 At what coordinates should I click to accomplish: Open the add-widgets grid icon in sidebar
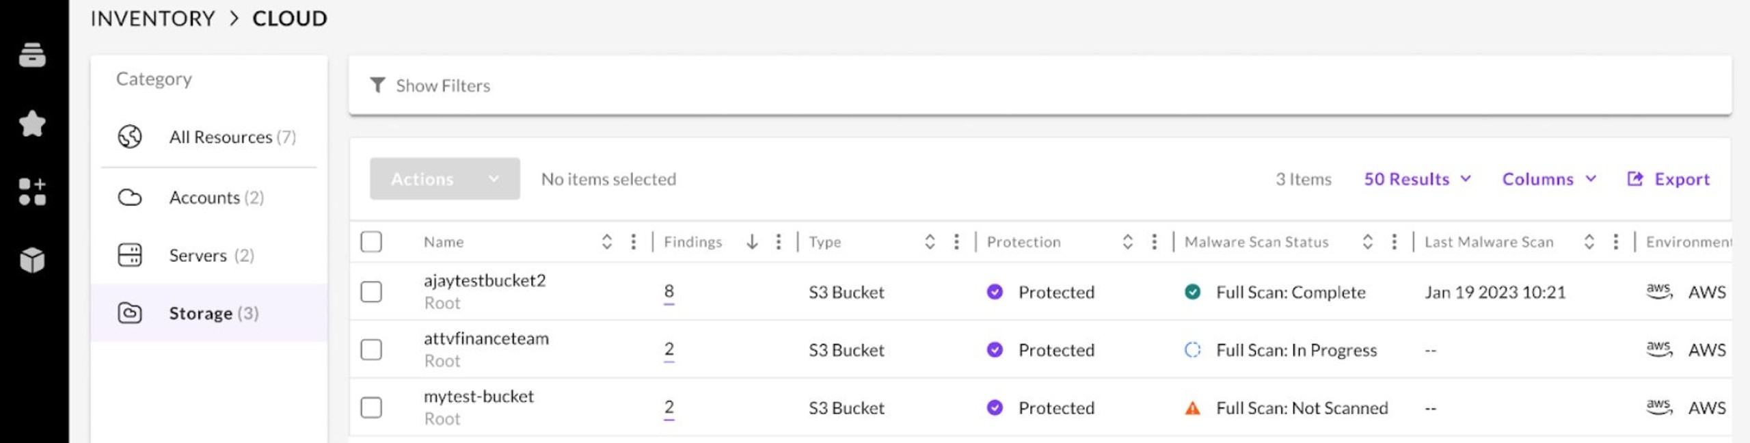(32, 192)
